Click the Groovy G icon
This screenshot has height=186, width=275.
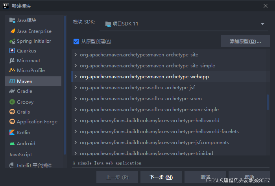pos(12,102)
